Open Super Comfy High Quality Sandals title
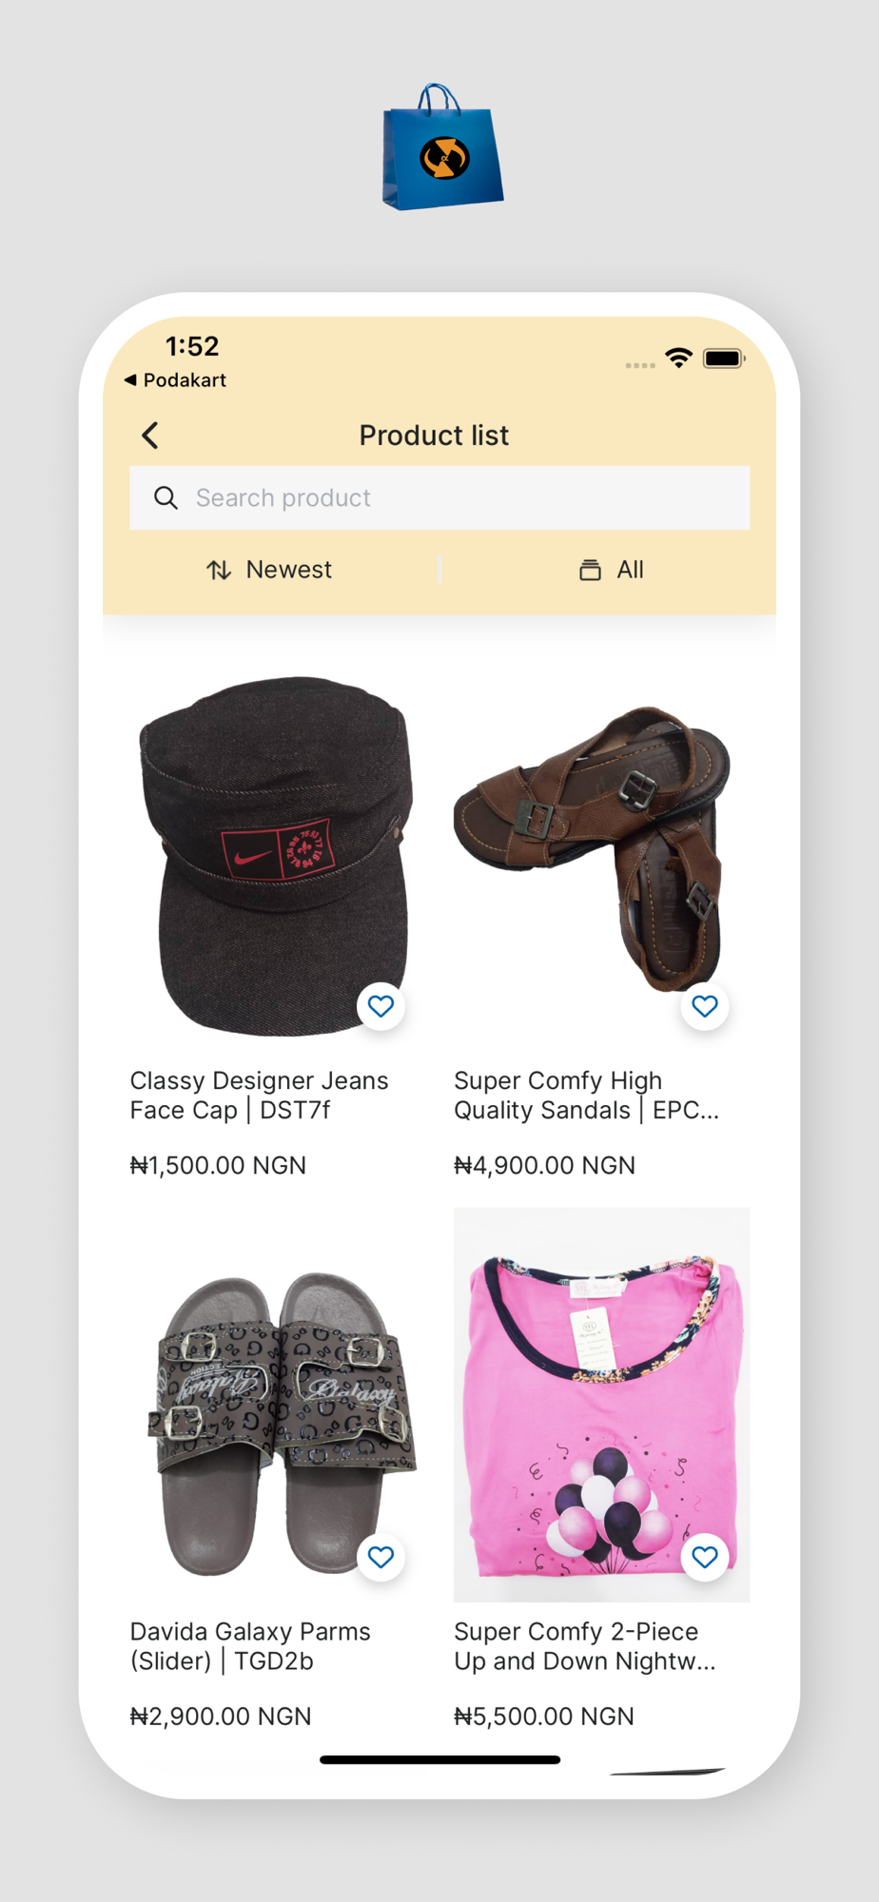 585,1096
